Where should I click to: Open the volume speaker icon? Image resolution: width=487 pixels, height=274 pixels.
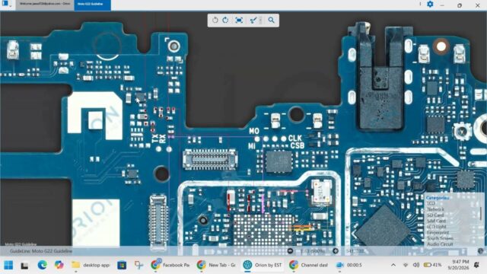point(416,265)
